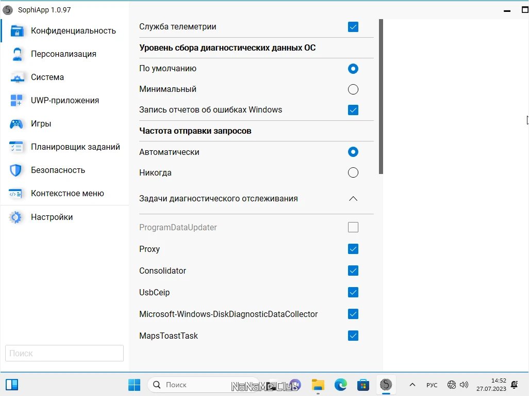Collapse the Задачи диагностического отслеживания chevron
Image resolution: width=529 pixels, height=396 pixels.
pyautogui.click(x=353, y=199)
